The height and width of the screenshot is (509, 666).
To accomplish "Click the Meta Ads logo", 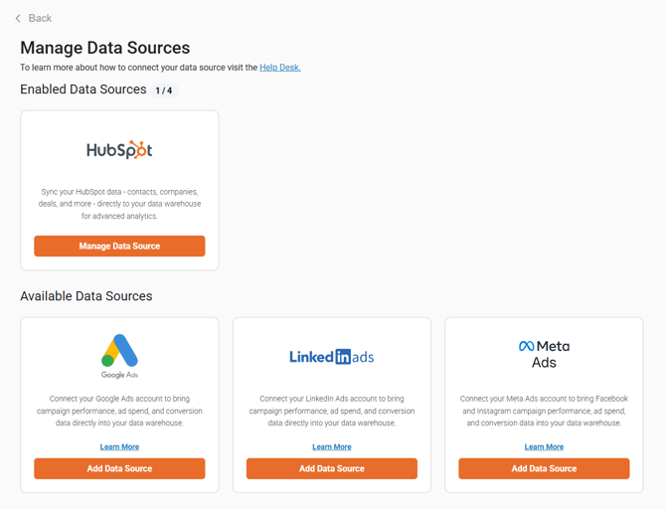I will (x=544, y=354).
